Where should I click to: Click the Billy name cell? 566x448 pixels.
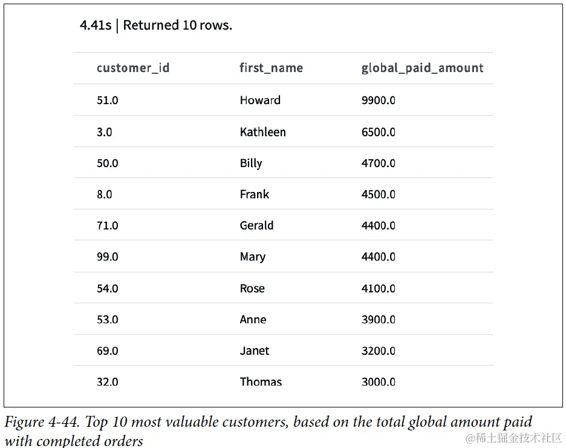click(251, 163)
